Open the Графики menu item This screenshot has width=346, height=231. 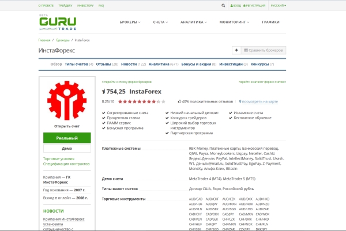click(x=271, y=22)
